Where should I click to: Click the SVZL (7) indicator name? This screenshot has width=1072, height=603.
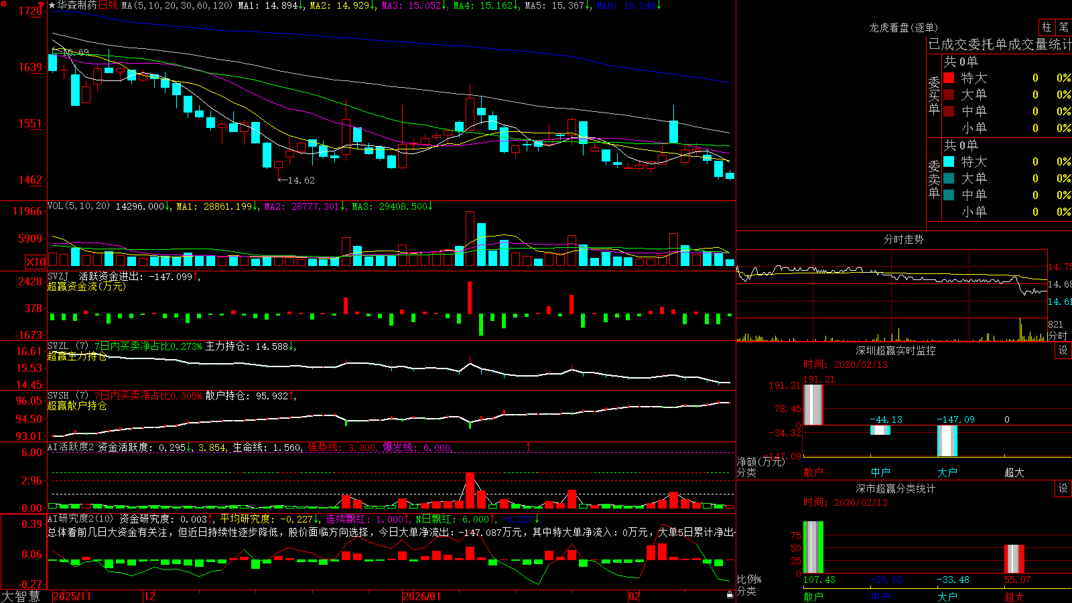[68, 346]
